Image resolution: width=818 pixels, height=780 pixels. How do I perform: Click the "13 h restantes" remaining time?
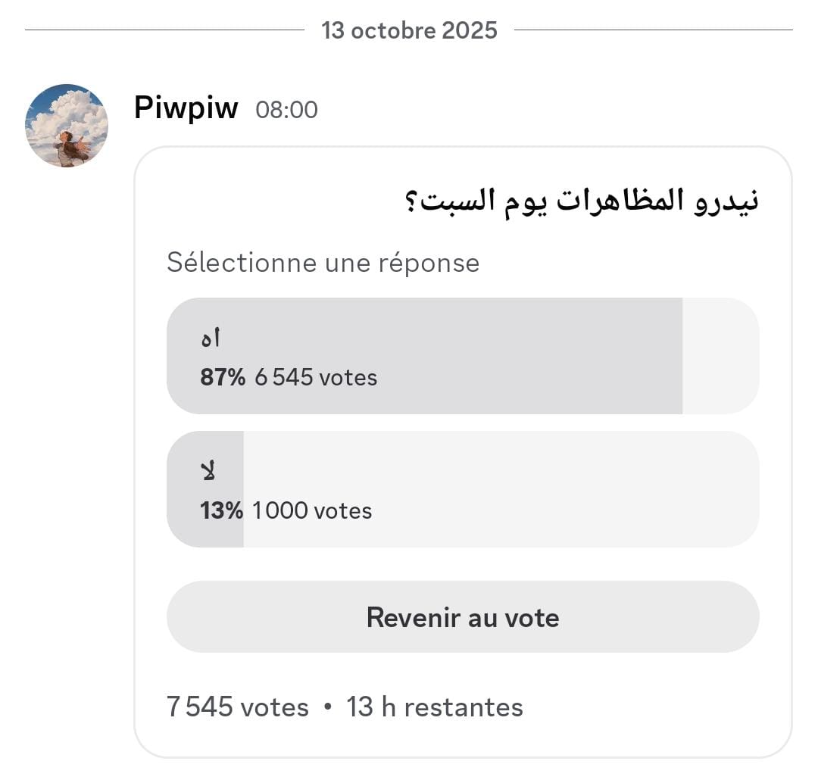click(435, 707)
